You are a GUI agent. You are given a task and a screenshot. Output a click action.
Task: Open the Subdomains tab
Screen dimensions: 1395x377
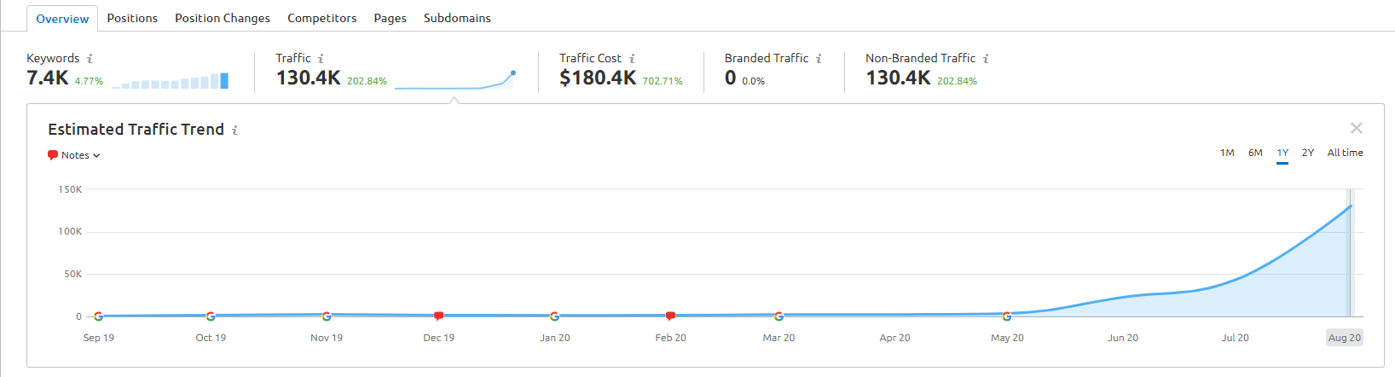(x=457, y=18)
